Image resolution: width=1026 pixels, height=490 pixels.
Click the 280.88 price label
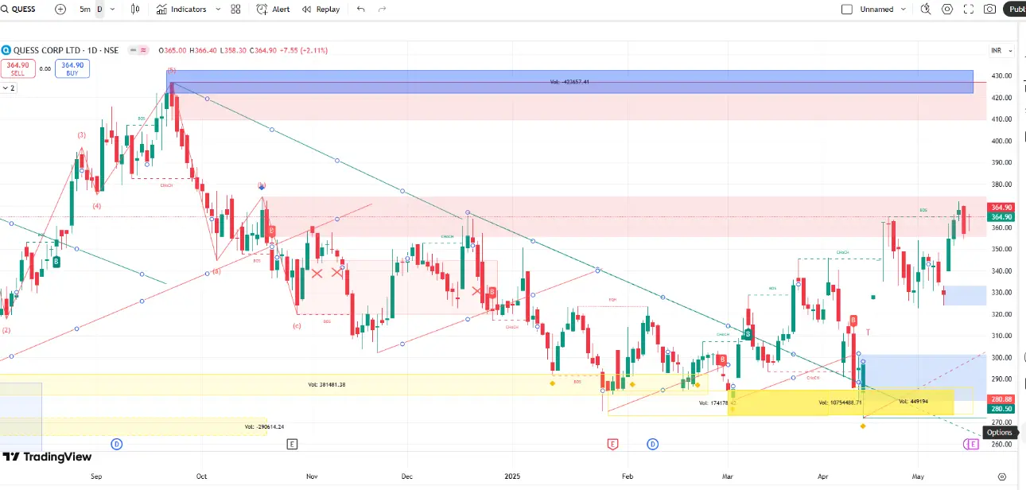[1000, 399]
